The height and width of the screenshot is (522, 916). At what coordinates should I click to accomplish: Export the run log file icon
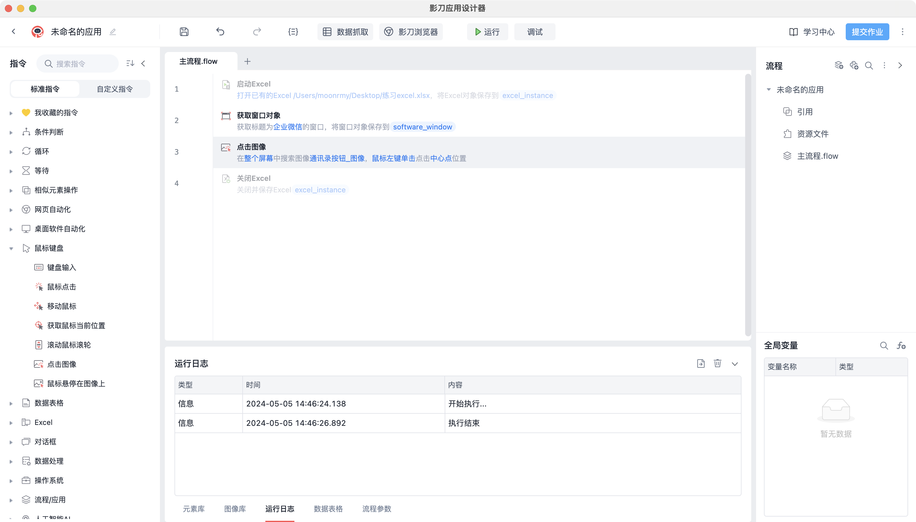(x=701, y=364)
